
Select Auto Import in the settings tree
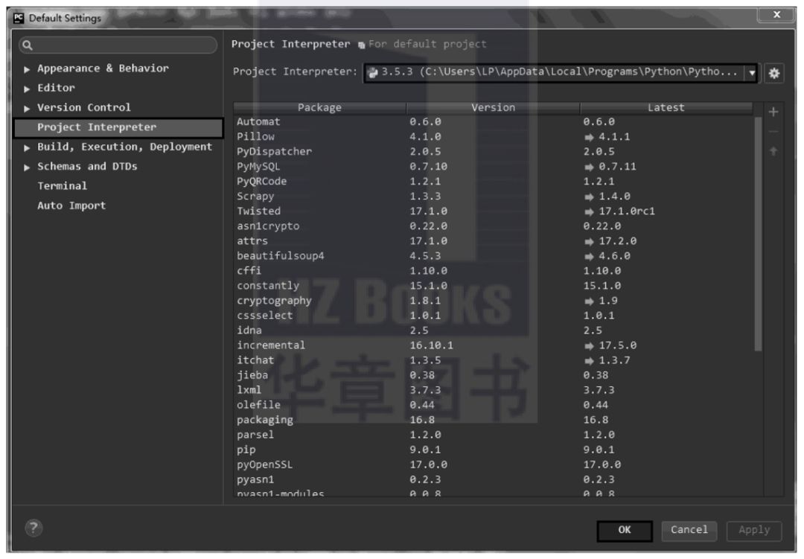pos(71,205)
